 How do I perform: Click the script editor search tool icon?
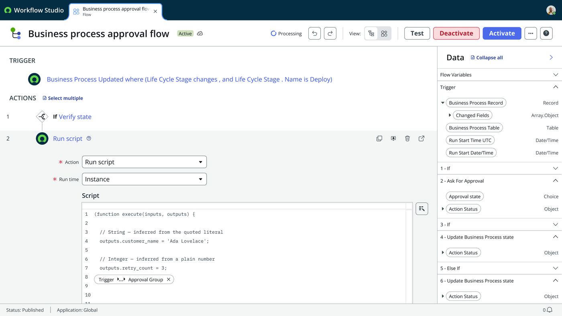coord(422,209)
